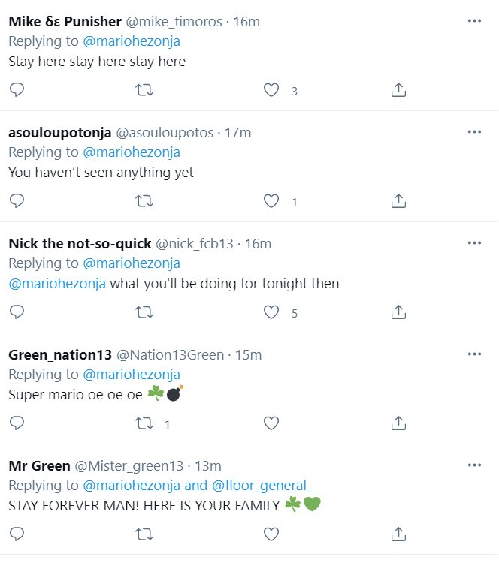Reply to Mr Green's tweet
The image size is (499, 569).
pos(17,534)
